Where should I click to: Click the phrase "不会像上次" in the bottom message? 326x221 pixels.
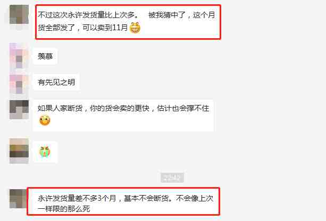coord(195,198)
